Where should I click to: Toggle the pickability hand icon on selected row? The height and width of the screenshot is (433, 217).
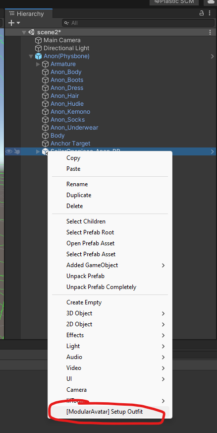(x=17, y=151)
